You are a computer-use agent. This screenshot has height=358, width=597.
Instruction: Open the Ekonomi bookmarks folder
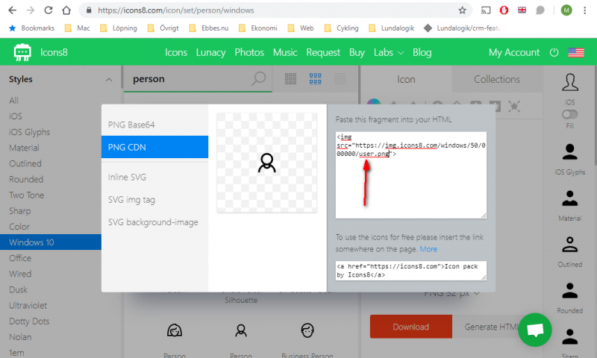[x=258, y=28]
